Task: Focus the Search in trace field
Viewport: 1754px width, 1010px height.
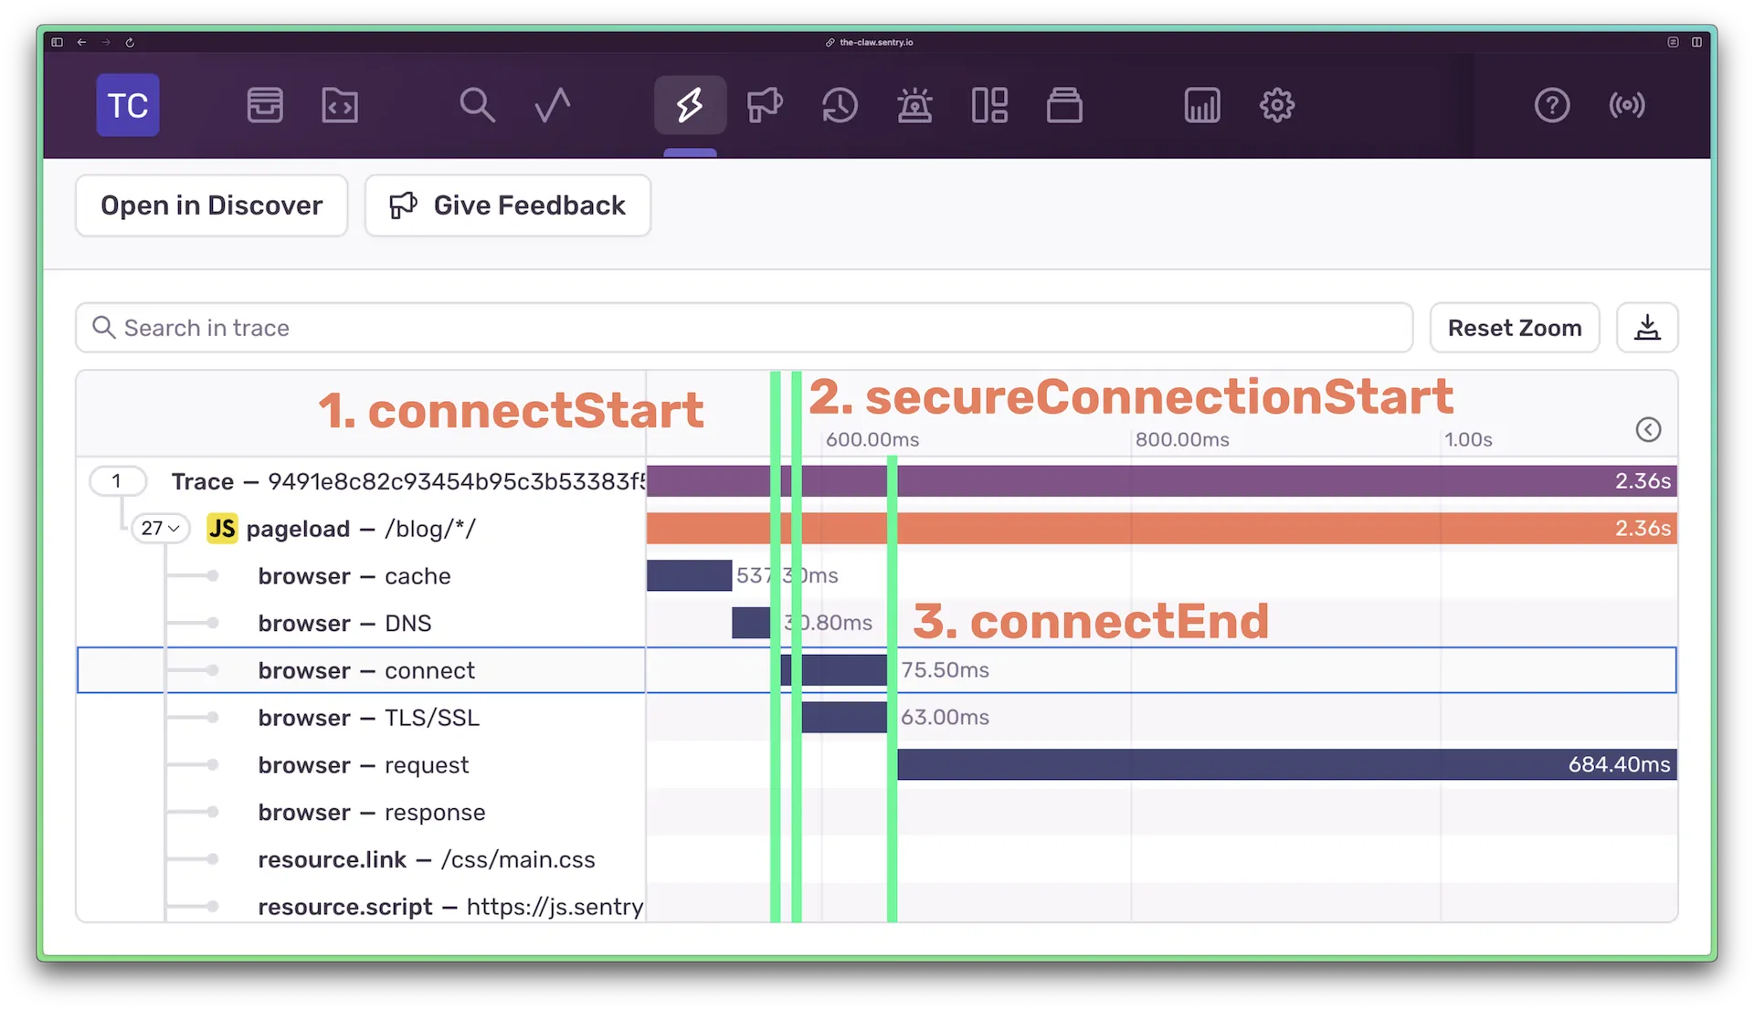Action: pyautogui.click(x=745, y=328)
